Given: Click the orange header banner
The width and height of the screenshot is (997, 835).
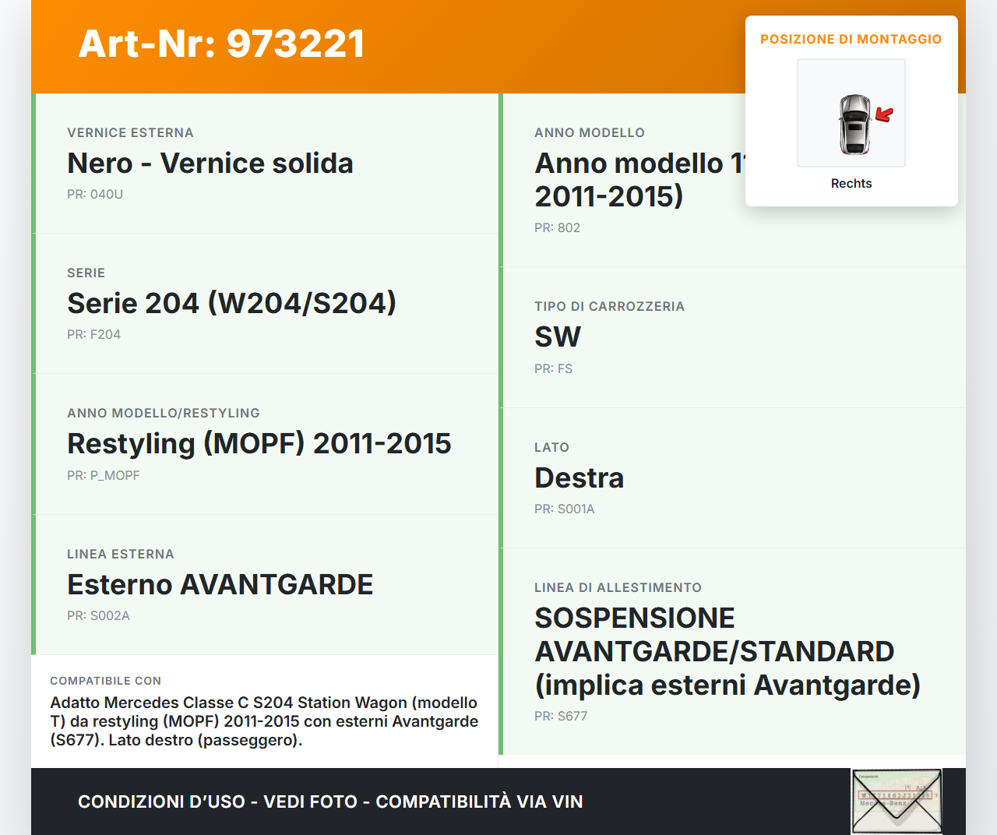Looking at the screenshot, I should [x=389, y=47].
